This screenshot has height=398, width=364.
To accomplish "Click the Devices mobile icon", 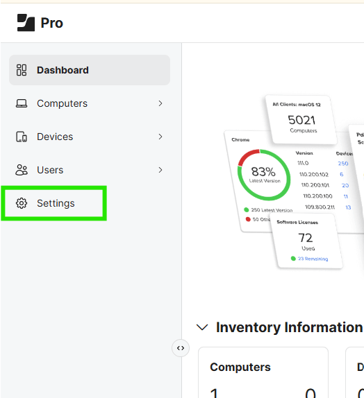I will (x=22, y=137).
